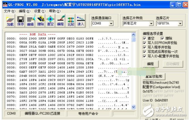Open the COM8 port dropdown
Screen dimensions: 189x120
coord(111,23)
